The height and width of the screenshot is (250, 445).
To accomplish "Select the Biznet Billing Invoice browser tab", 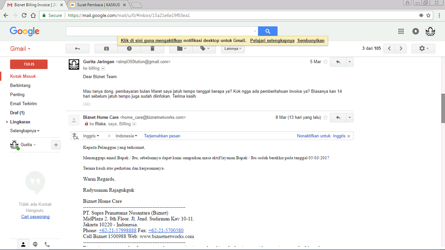I will 35,5.
